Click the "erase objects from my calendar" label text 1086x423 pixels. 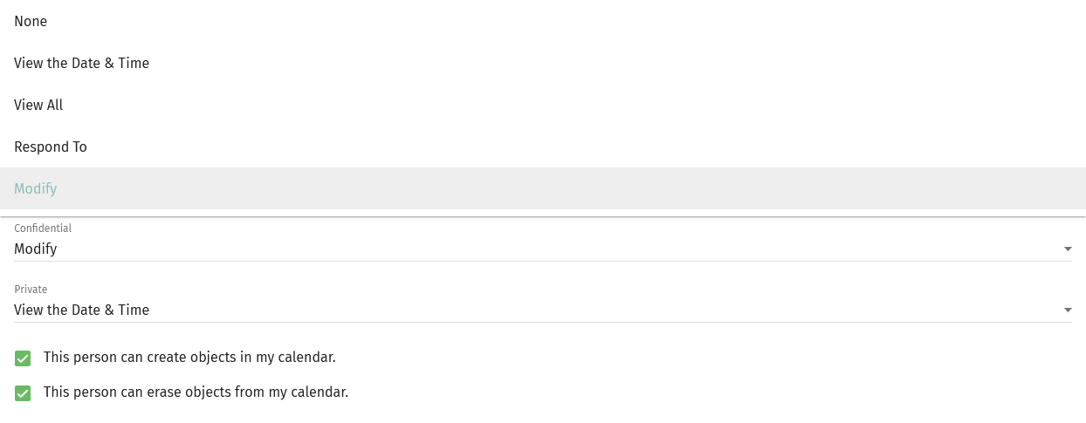[196, 392]
